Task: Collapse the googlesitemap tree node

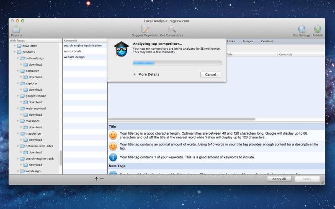Action: click(18, 96)
